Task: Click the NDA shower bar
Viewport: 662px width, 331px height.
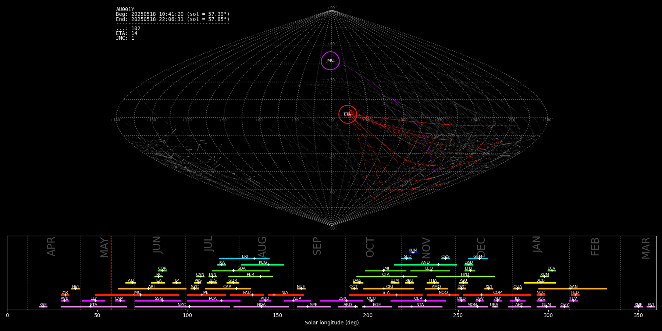Action: tap(261, 307)
